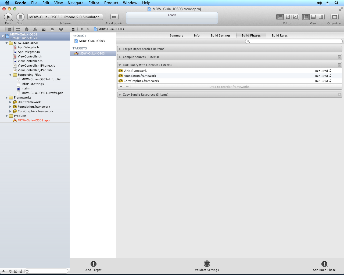Screen dimensions: 344x275
Task: Delete the Copy Bundle Resources phase
Action: point(339,95)
